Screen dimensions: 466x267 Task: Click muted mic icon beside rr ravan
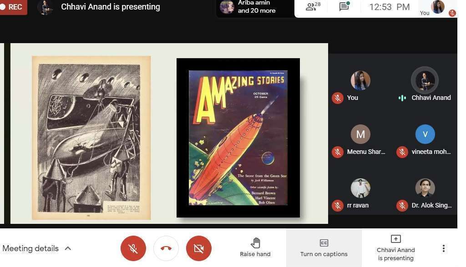(338, 206)
